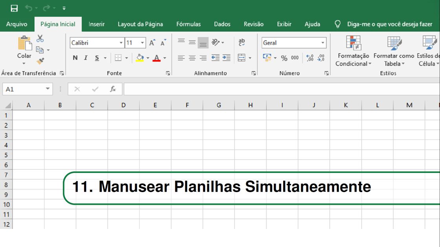This screenshot has width=440, height=247.
Task: Open underline style dropdown arrow
Action: 105,58
